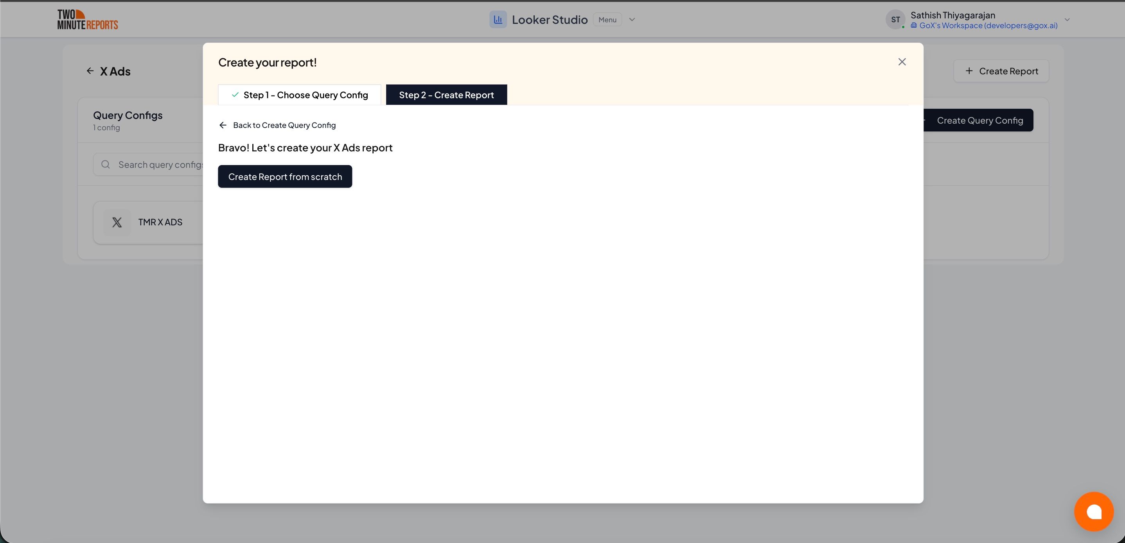This screenshot has height=543, width=1125.
Task: Select the Step 2 – Create Report tab
Action: (446, 94)
